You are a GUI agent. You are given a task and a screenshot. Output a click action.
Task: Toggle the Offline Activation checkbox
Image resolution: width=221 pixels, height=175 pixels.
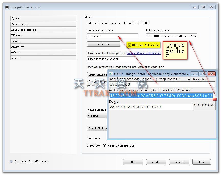pyautogui.click(x=129, y=45)
